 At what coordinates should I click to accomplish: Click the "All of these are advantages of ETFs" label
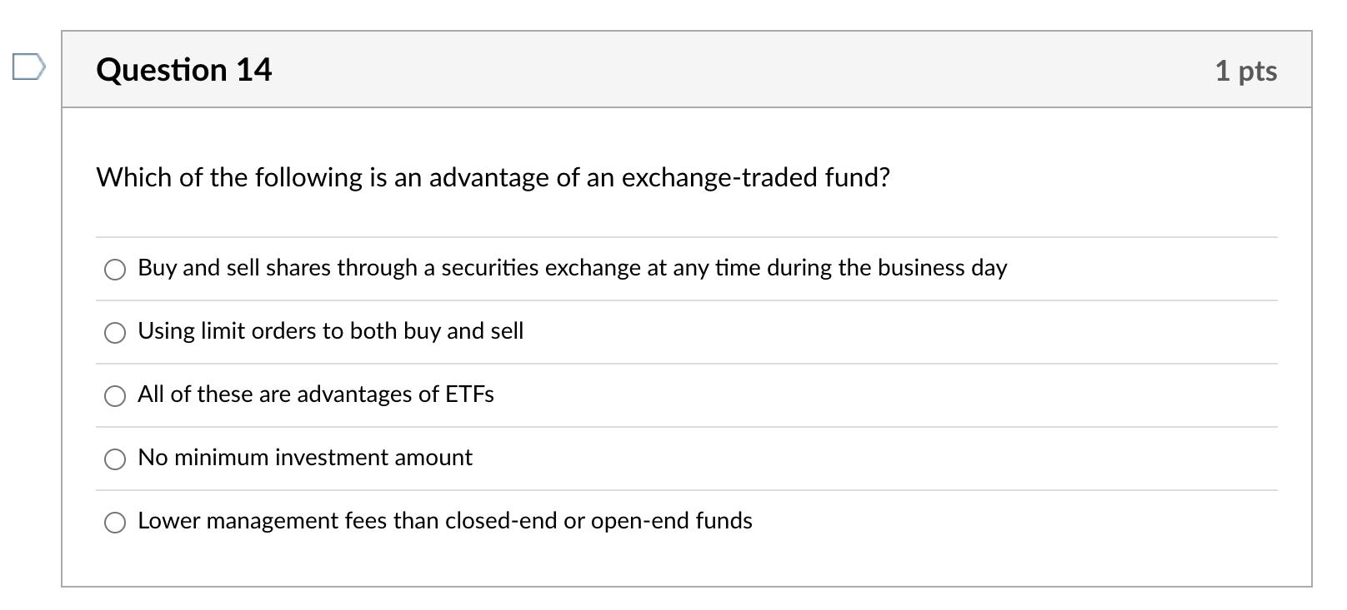(315, 394)
